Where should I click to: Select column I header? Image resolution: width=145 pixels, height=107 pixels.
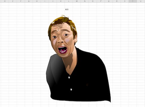45,1
